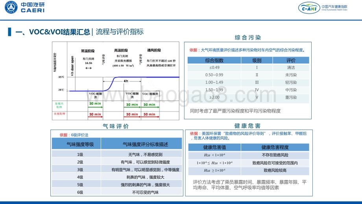The width and height of the screenshot is (362, 204).
Task: Select the 0.50~0.99 index cell
Action: [x=214, y=75]
